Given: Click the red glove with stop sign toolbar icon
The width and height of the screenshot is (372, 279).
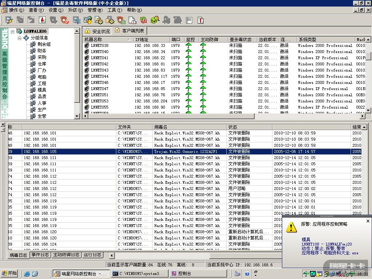Looking at the screenshot, I should [x=65, y=20].
